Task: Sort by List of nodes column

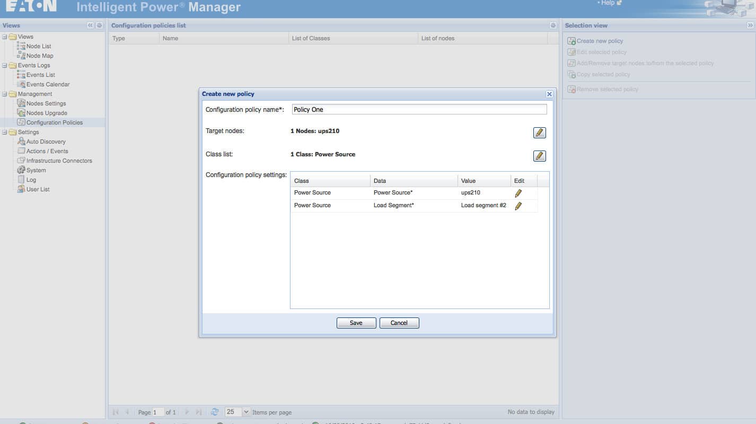Action: click(x=482, y=38)
